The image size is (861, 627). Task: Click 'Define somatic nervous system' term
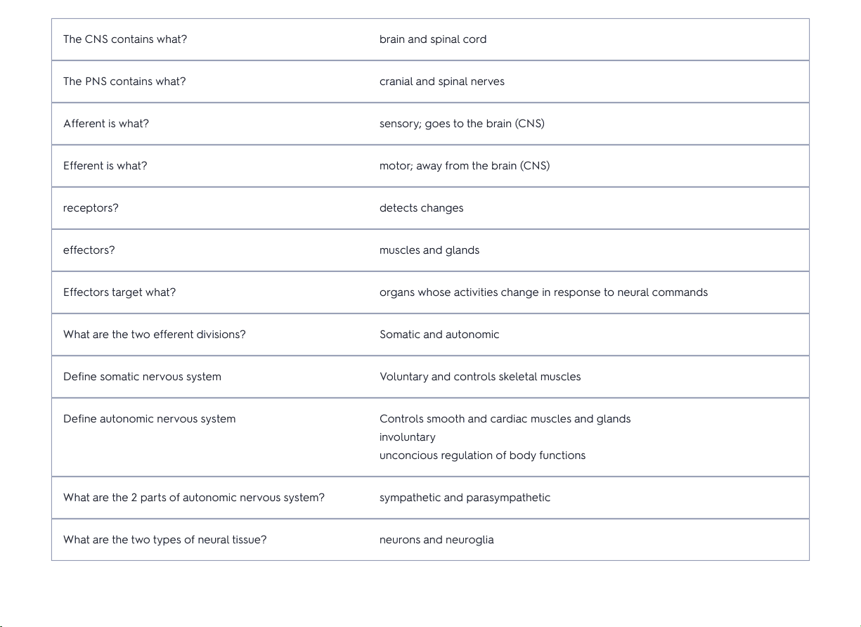pos(142,377)
